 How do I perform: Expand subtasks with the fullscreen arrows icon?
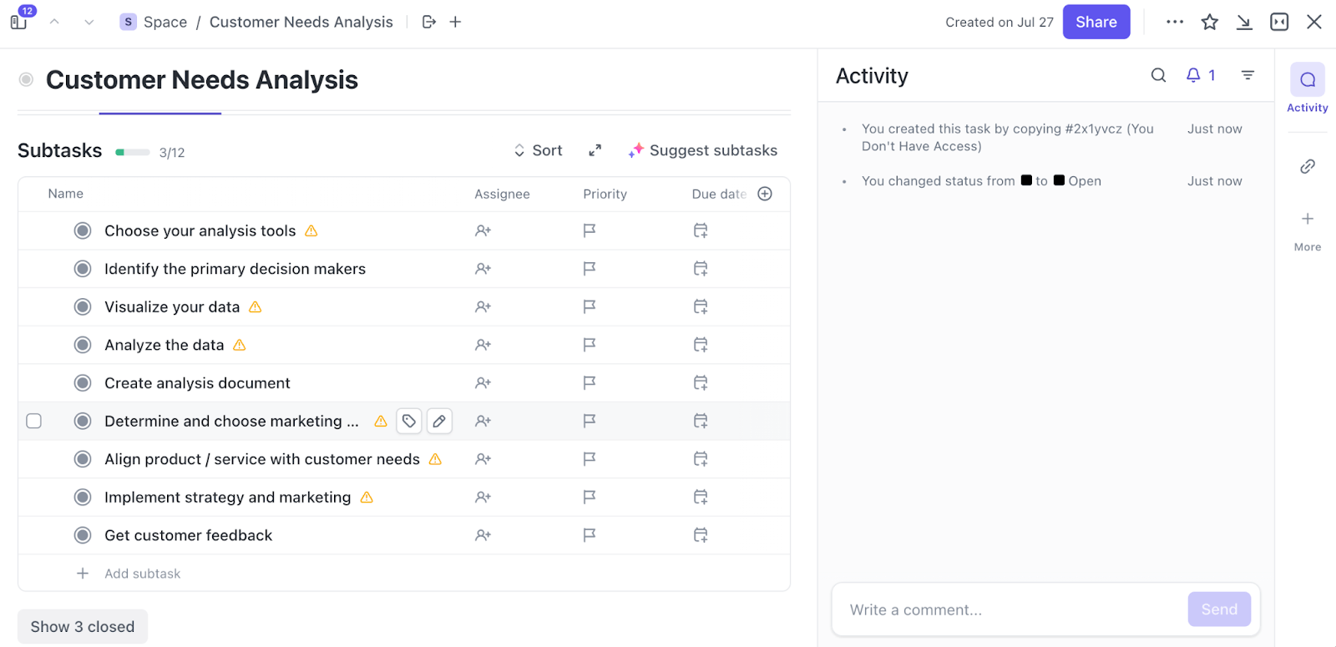click(595, 150)
